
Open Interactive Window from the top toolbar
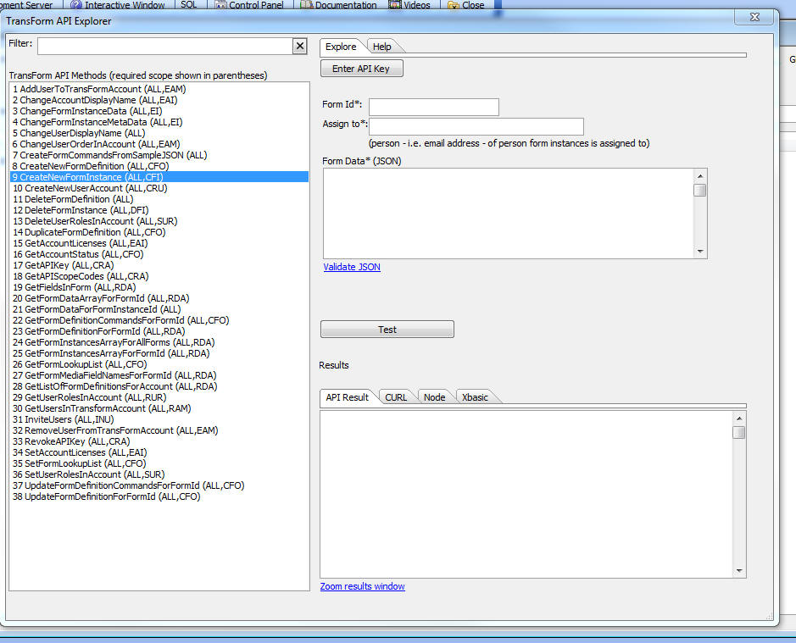tap(118, 5)
